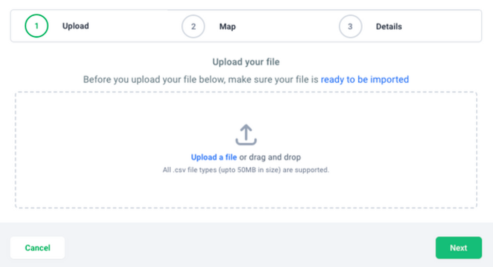Select the step 3 circle indicator
Viewport: 493px width, 267px height.
pyautogui.click(x=350, y=27)
